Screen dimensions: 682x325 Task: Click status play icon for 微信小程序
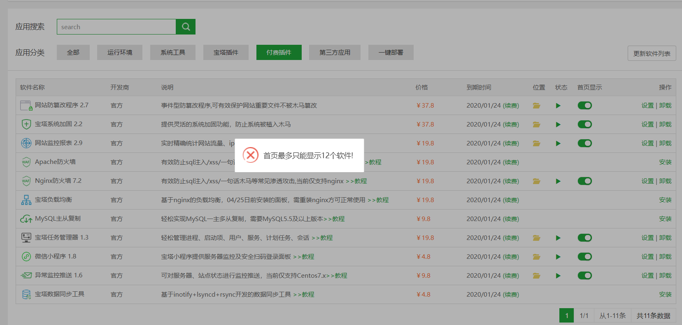(558, 257)
